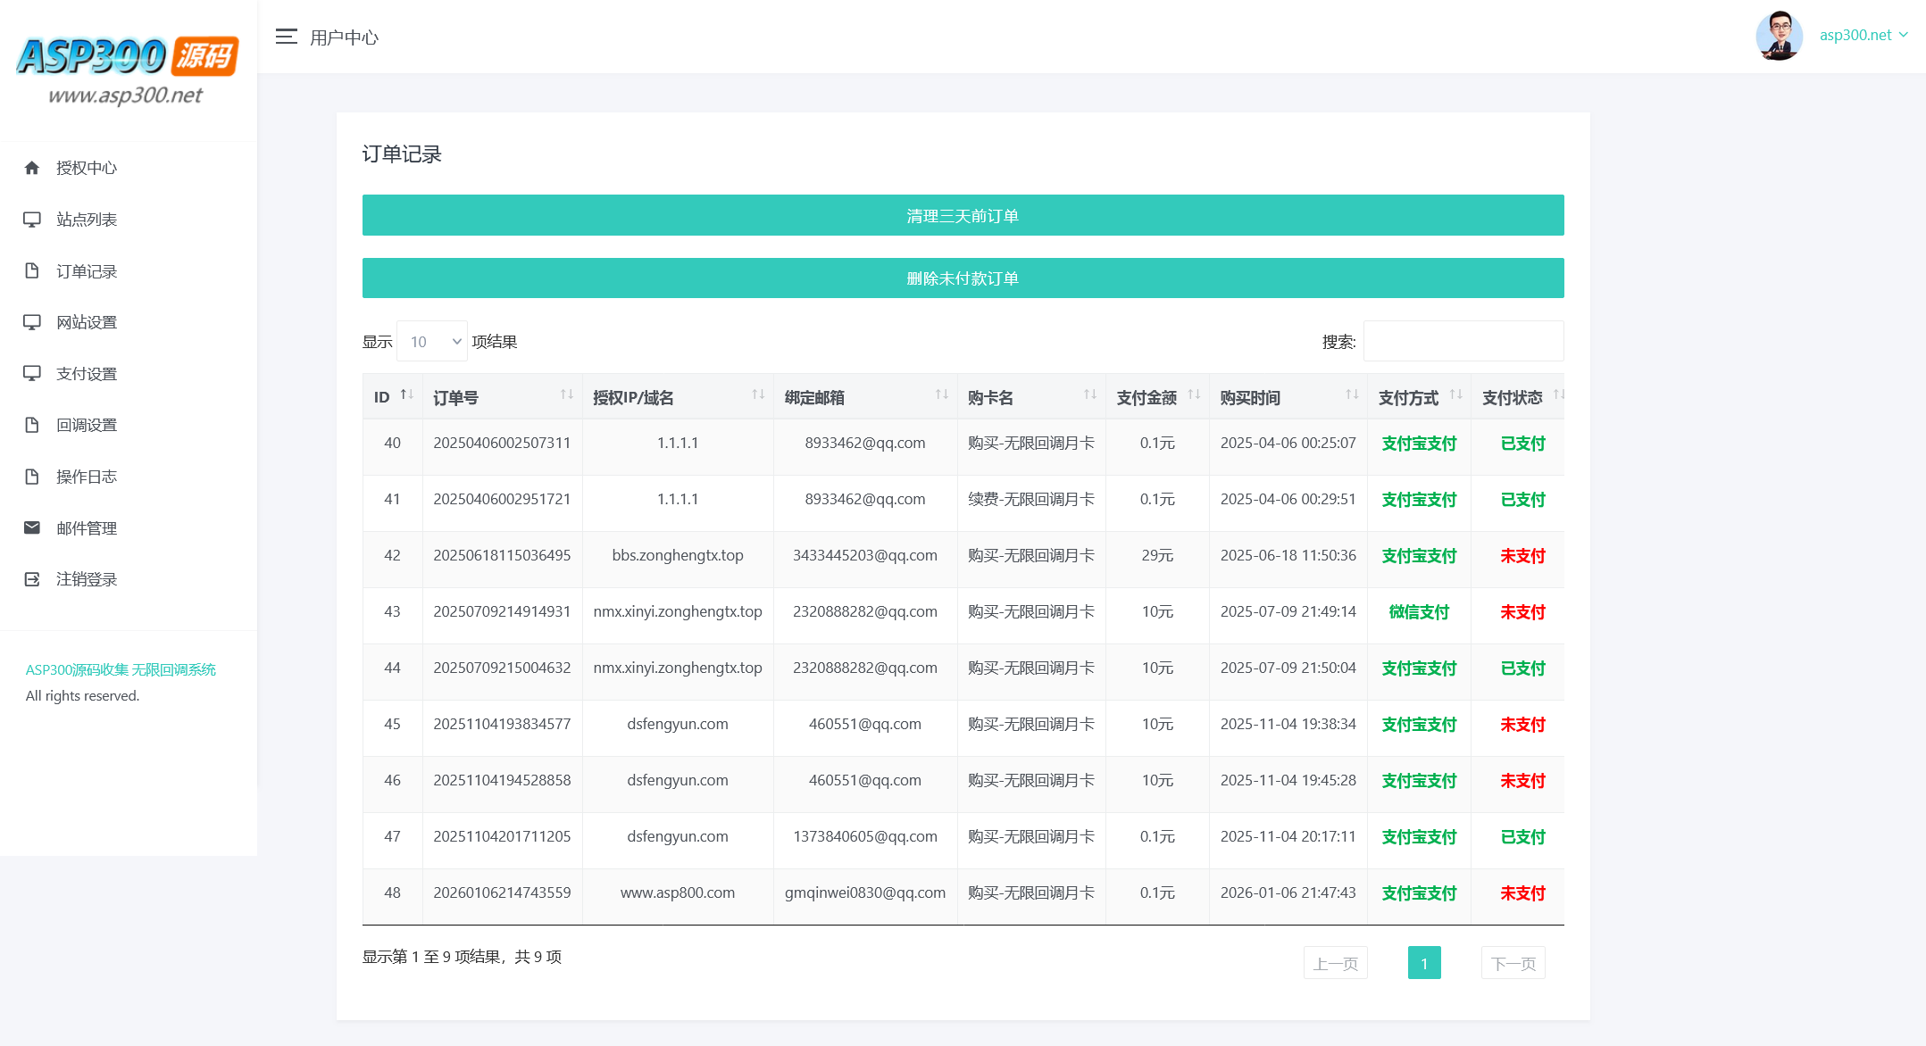
Task: Click the monitor icon beside 站点列表
Action: [x=32, y=220]
